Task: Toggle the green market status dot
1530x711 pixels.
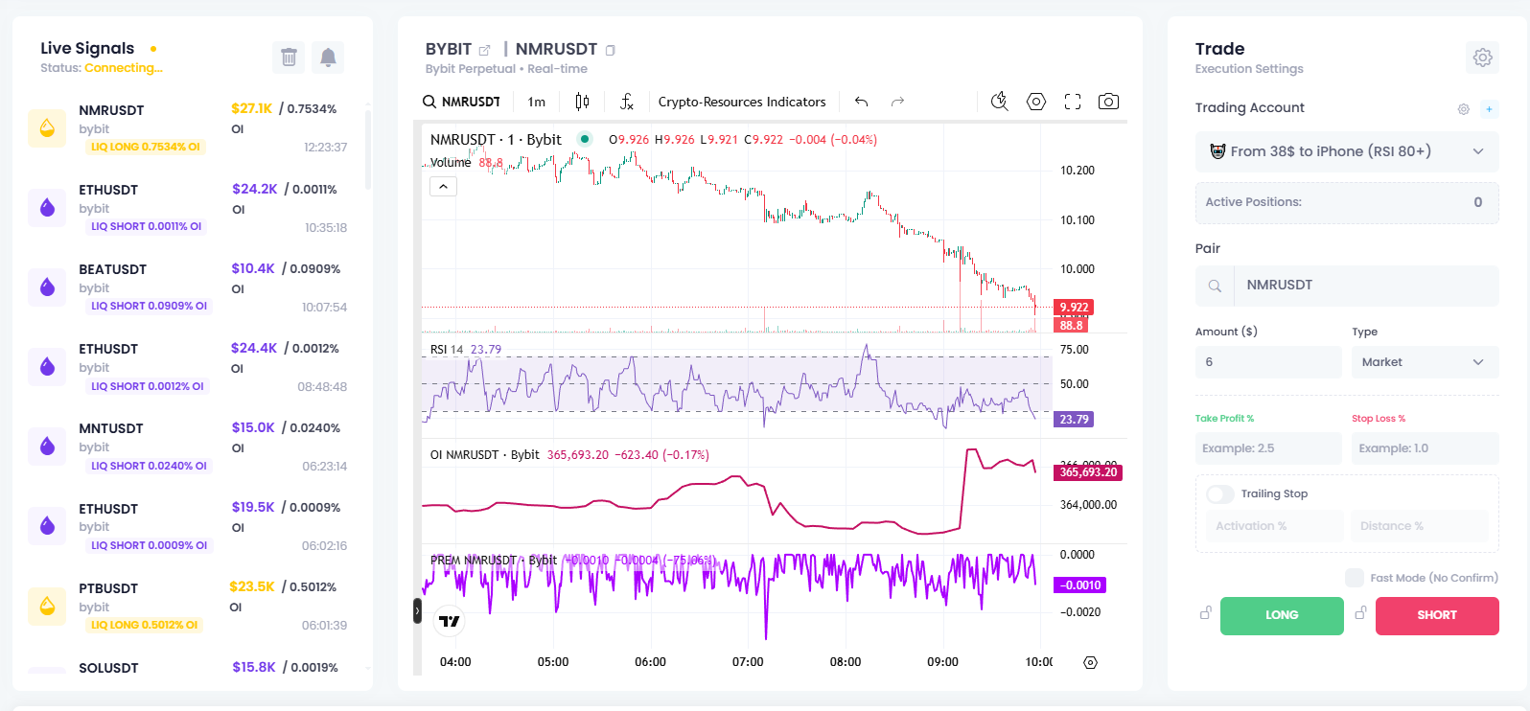Action: [x=584, y=139]
